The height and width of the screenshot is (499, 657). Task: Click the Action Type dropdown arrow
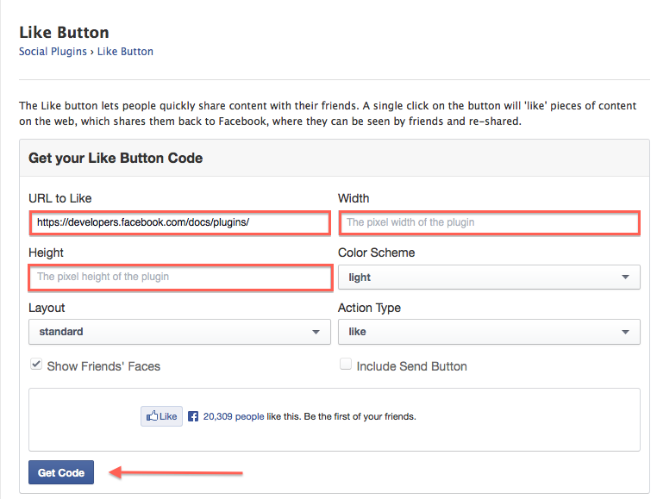coord(625,332)
